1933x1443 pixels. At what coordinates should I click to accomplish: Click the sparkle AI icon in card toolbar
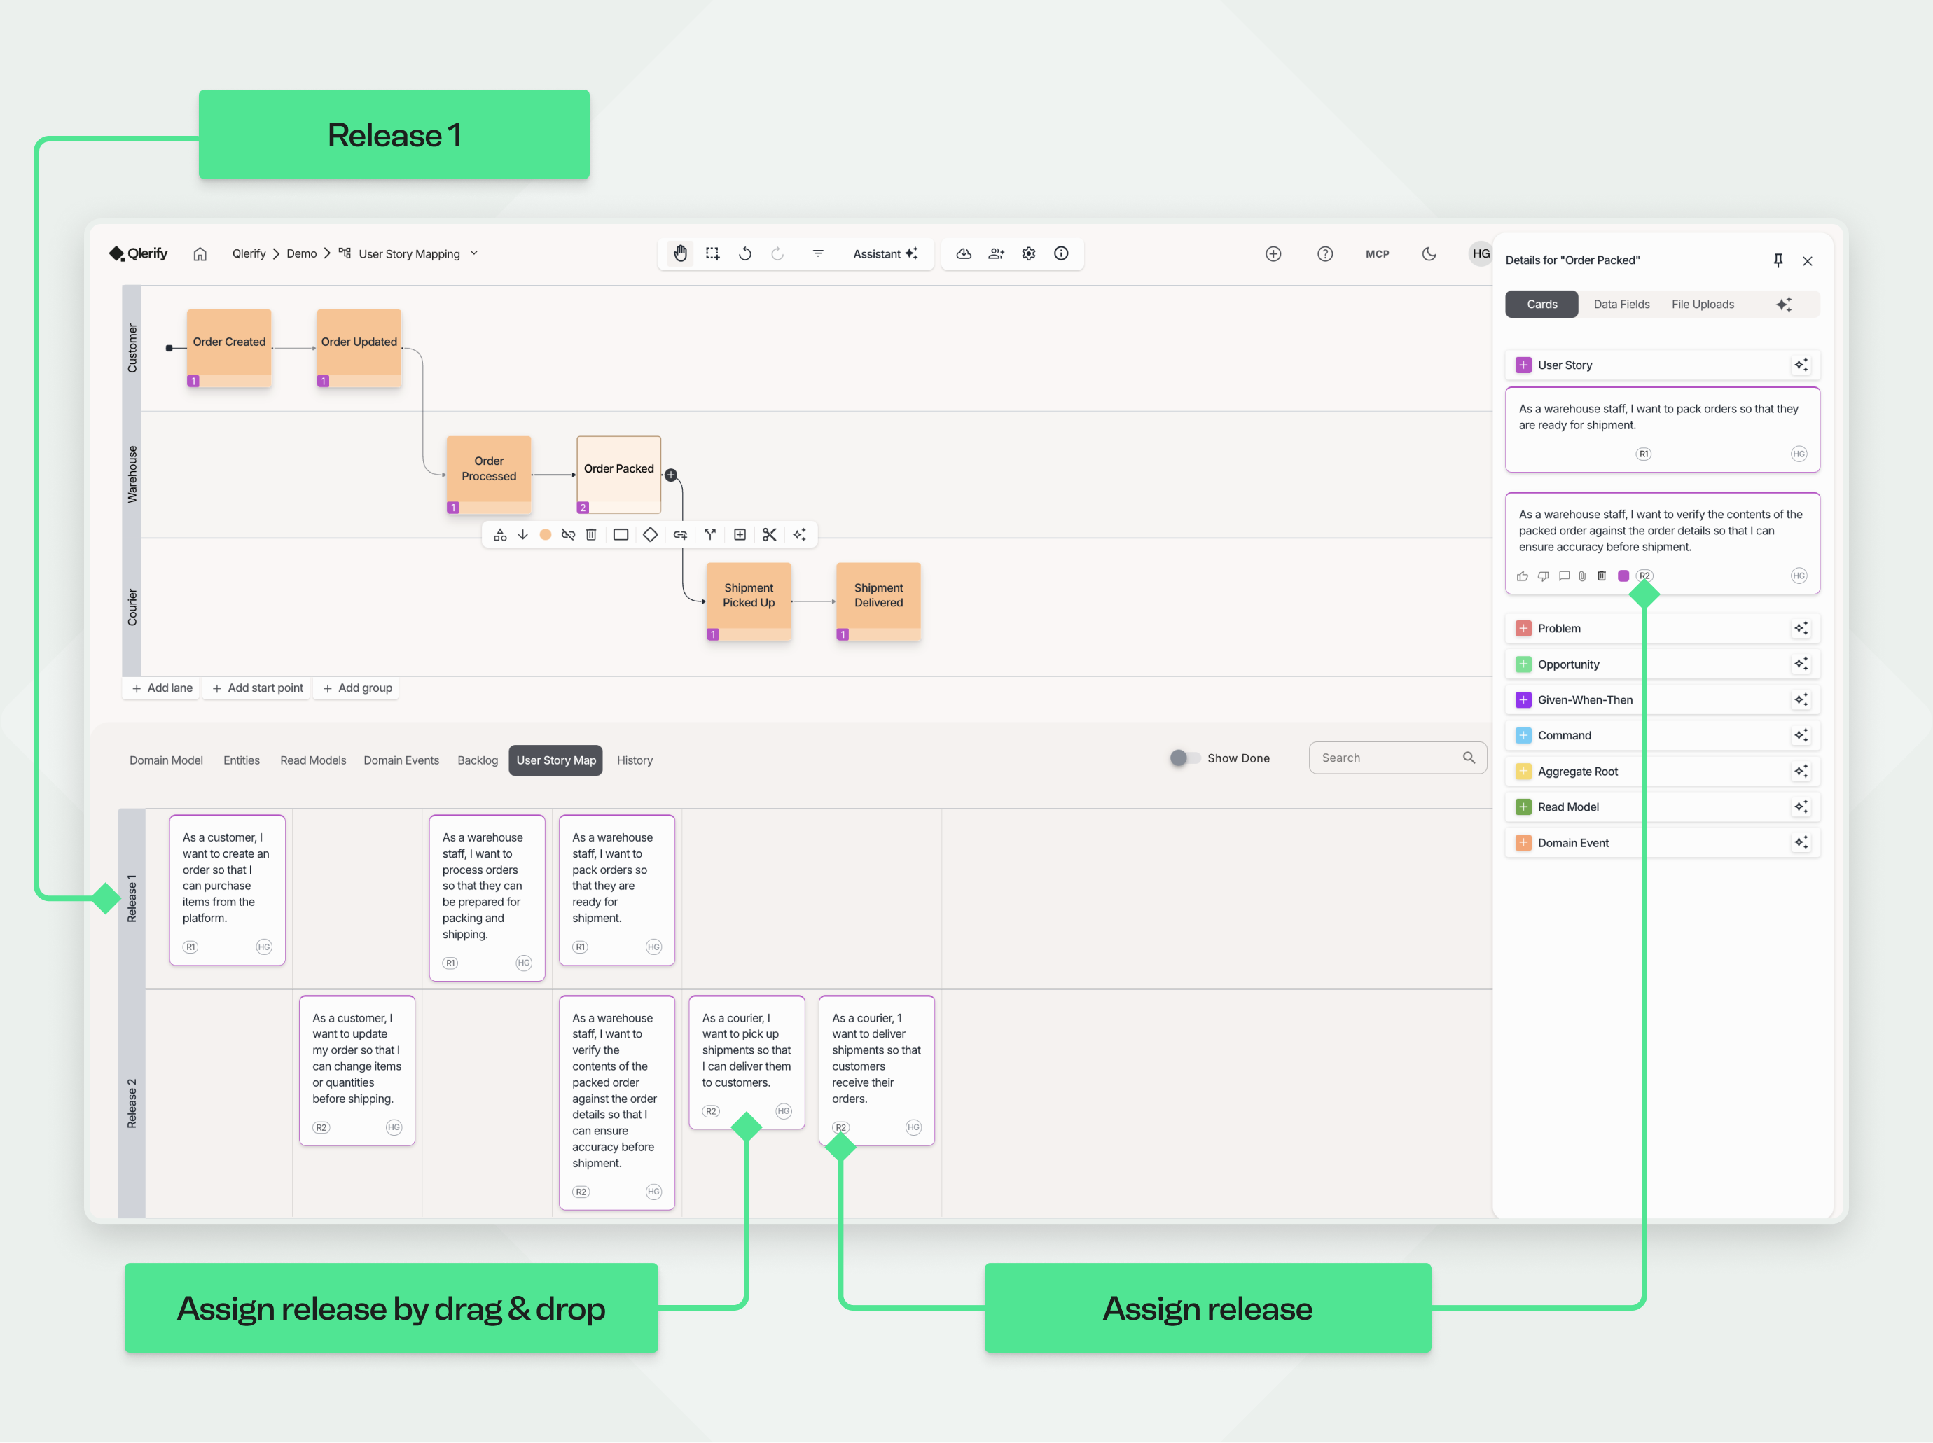[x=800, y=535]
